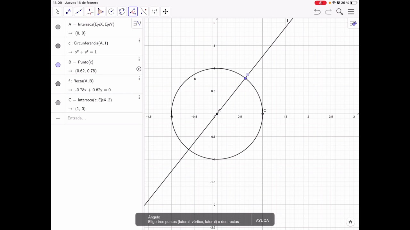Select the Perpendicular line tool
Image resolution: width=410 pixels, height=230 pixels.
[90, 12]
